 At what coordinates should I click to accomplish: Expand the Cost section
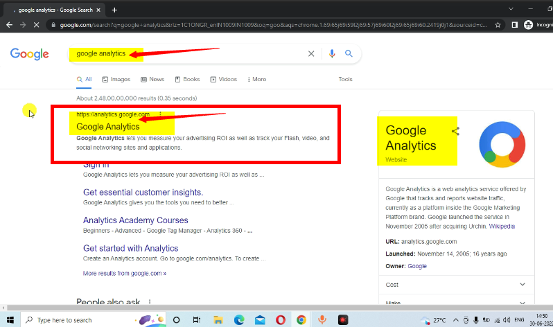[457, 285]
